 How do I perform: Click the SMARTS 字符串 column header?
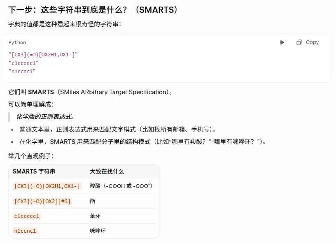coord(34,171)
